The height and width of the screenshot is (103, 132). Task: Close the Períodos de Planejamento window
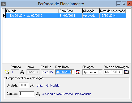click(x=129, y=4)
